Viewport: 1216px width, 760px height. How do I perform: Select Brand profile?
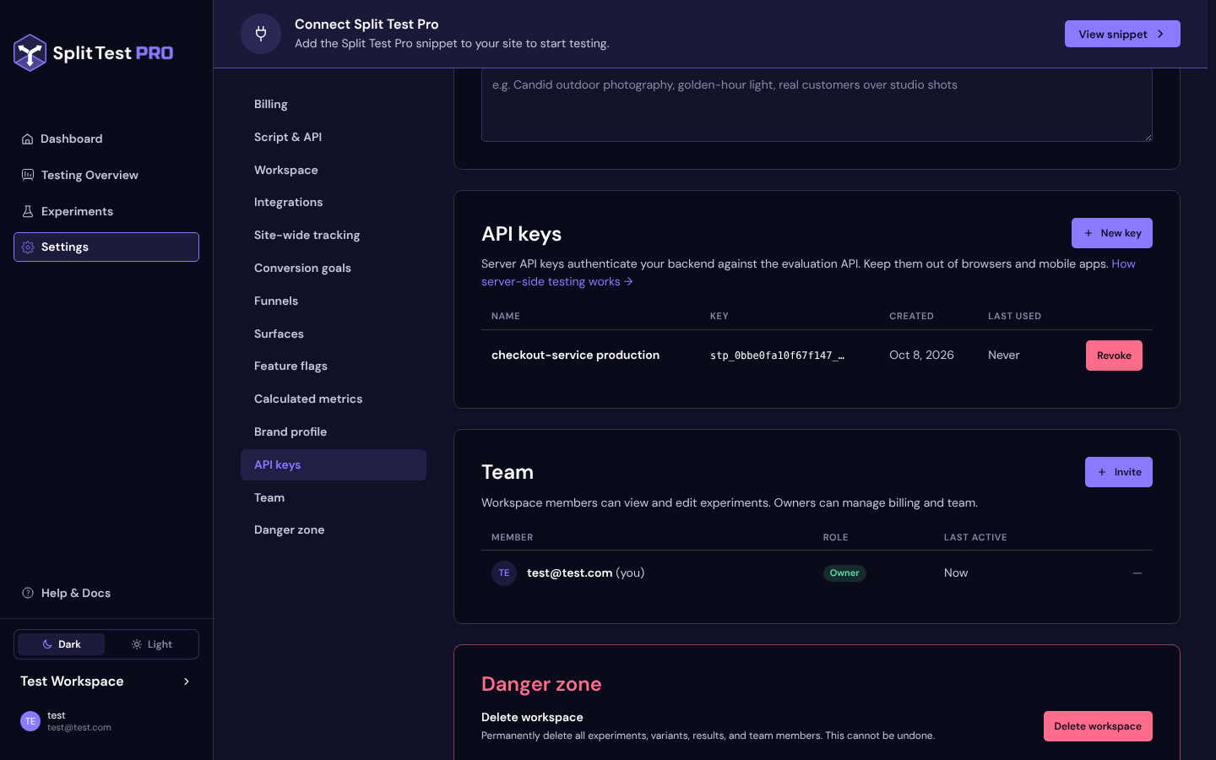click(x=334, y=432)
